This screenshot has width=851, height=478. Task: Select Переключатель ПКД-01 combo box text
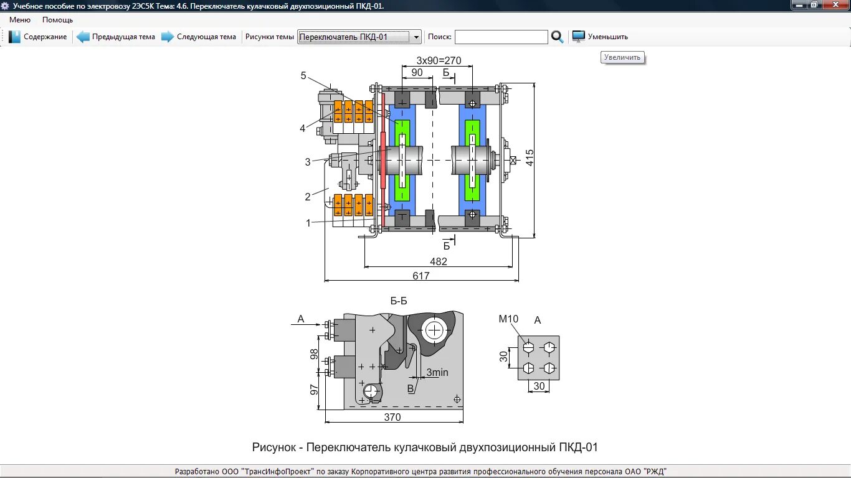(x=354, y=37)
